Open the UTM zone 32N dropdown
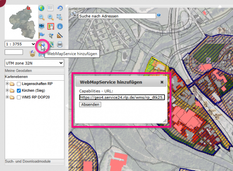Screen dimensions: 233x171 [34, 63]
